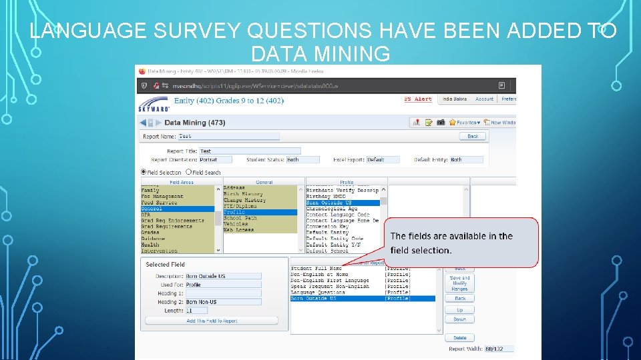Open the India Balora user menu

tap(455, 99)
